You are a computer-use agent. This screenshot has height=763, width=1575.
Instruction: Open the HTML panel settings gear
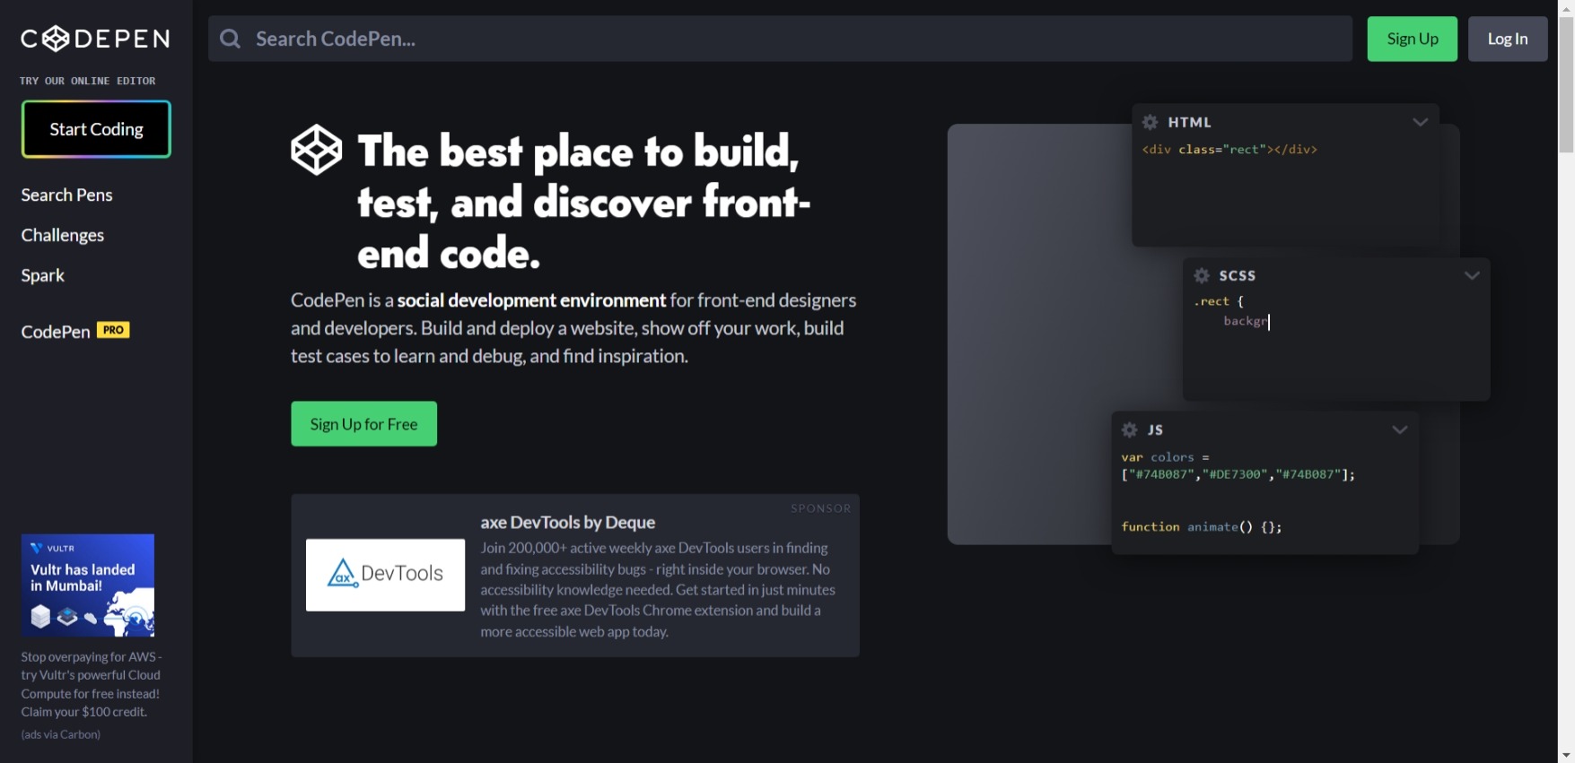pyautogui.click(x=1151, y=122)
